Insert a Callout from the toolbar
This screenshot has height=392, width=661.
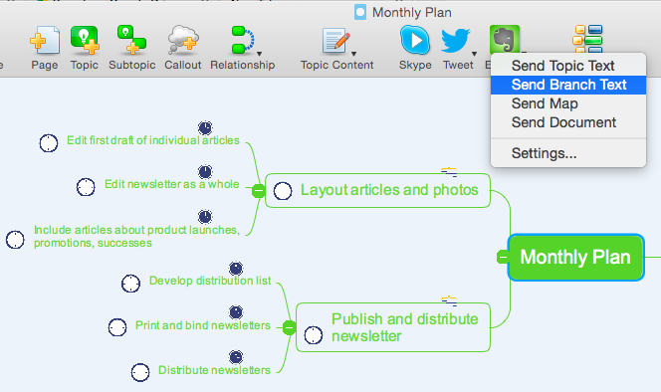(x=183, y=40)
